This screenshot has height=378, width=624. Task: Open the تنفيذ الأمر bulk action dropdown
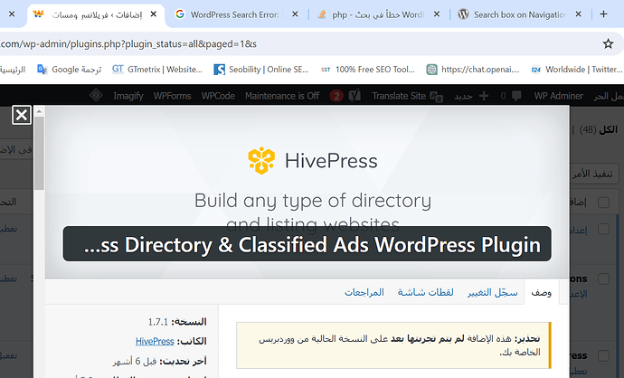(x=594, y=174)
